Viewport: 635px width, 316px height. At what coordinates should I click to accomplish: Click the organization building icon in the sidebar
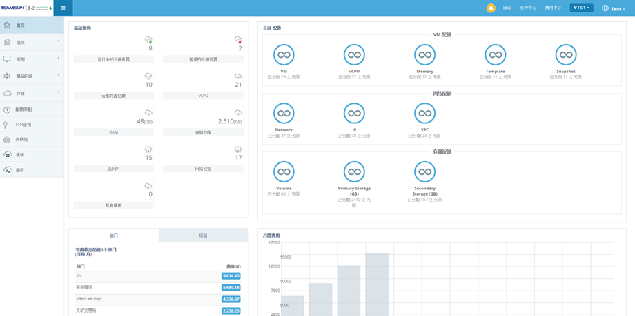[x=7, y=42]
